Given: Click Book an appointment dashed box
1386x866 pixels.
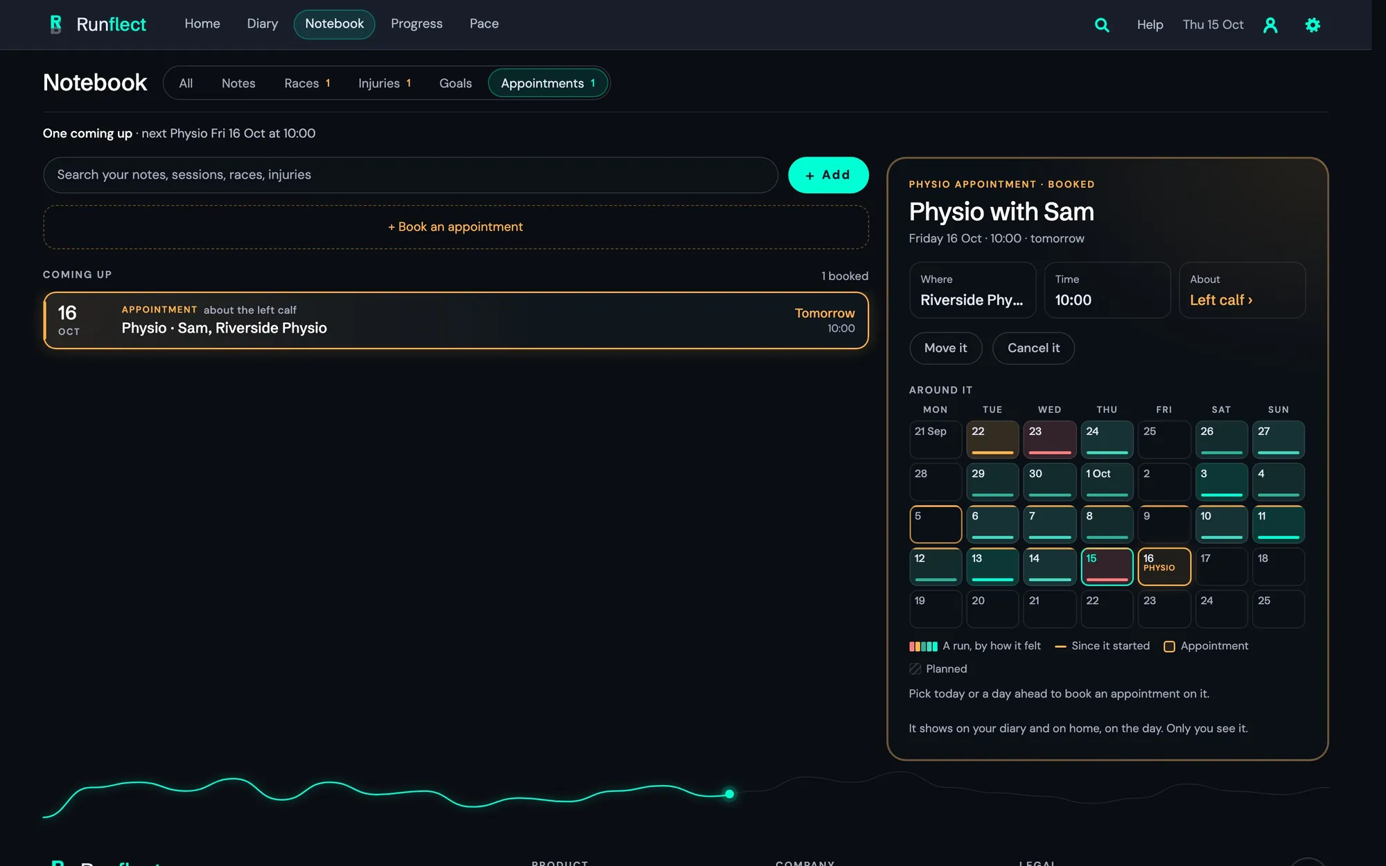Looking at the screenshot, I should pos(455,227).
